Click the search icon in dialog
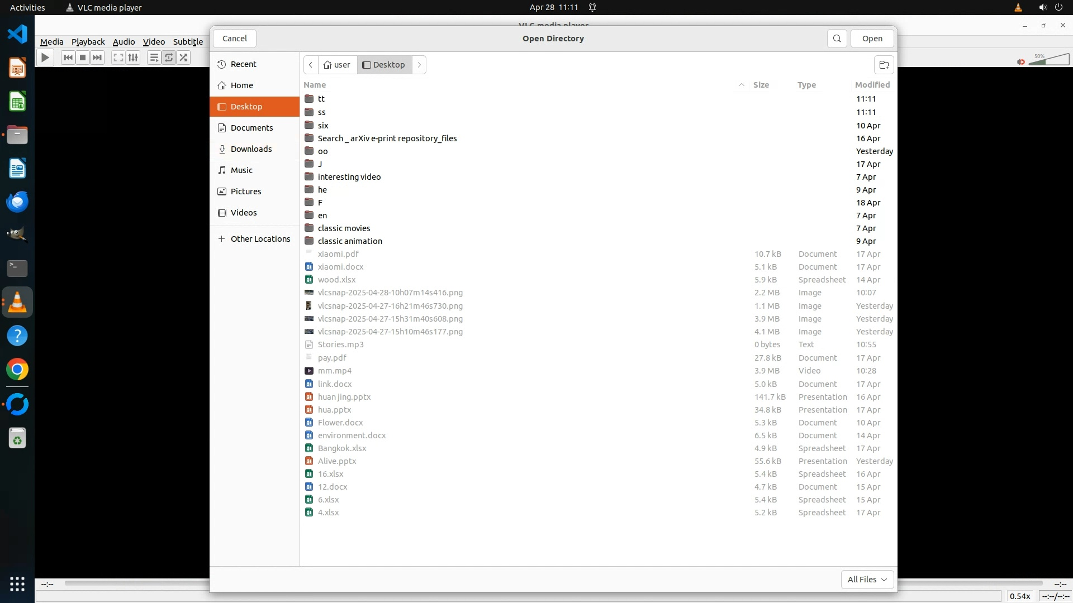 pos(837,39)
